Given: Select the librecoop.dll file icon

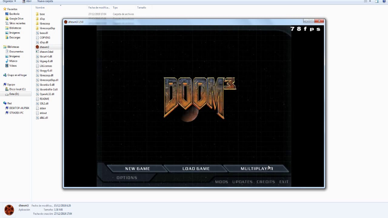Looking at the screenshot, I should click(x=37, y=75).
